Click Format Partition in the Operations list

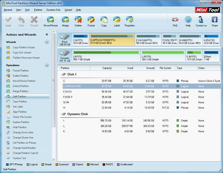point(21,70)
